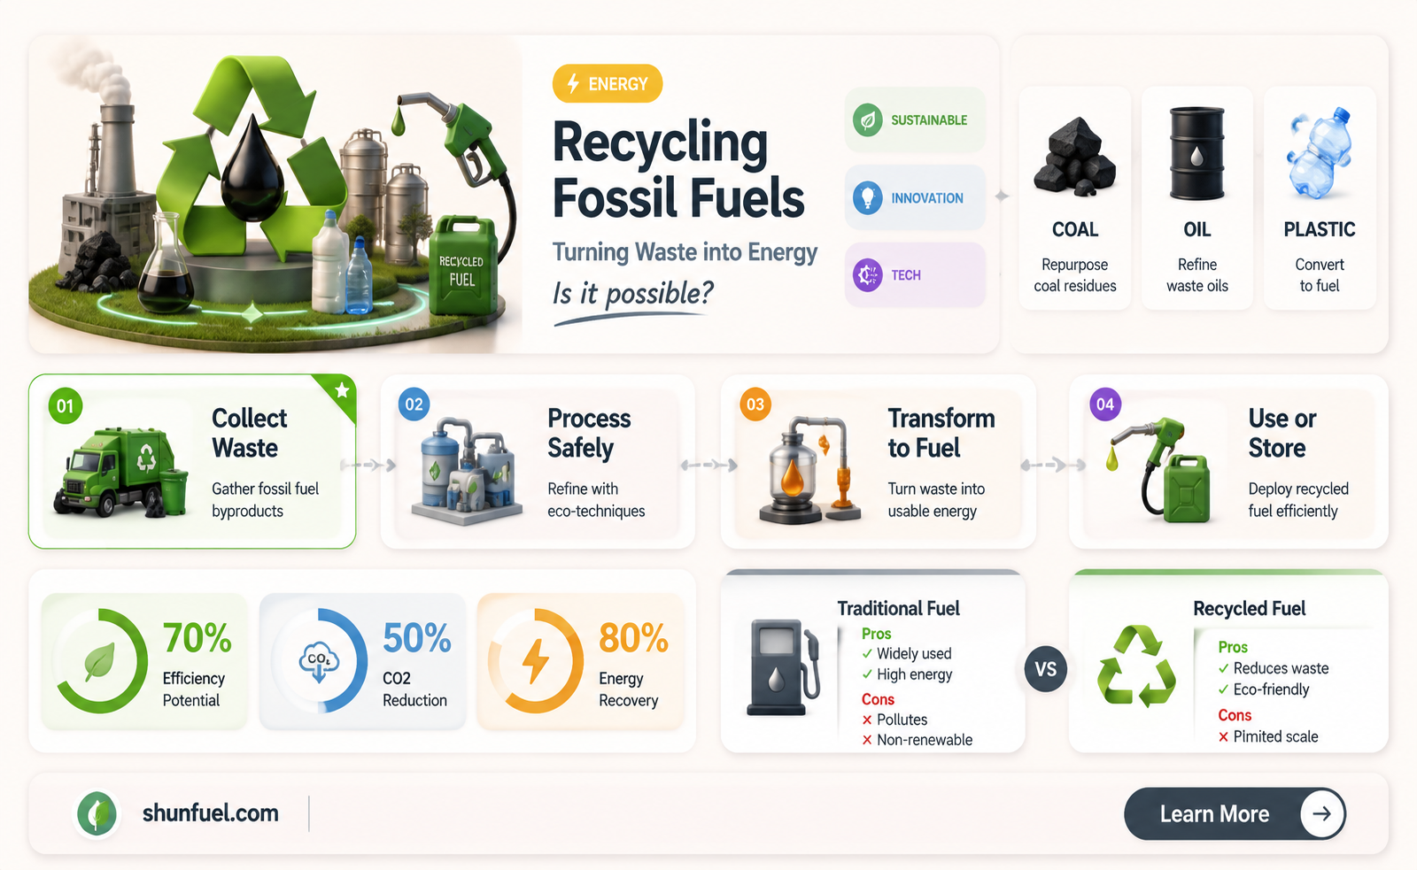Click the Recycling Fossil Fuels title
Image resolution: width=1417 pixels, height=870 pixels.
(x=678, y=170)
